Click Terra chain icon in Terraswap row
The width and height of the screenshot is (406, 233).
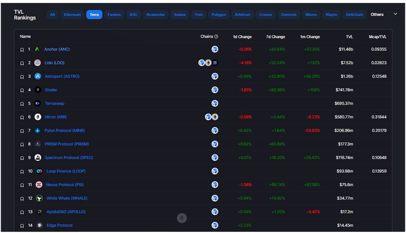pyautogui.click(x=214, y=103)
